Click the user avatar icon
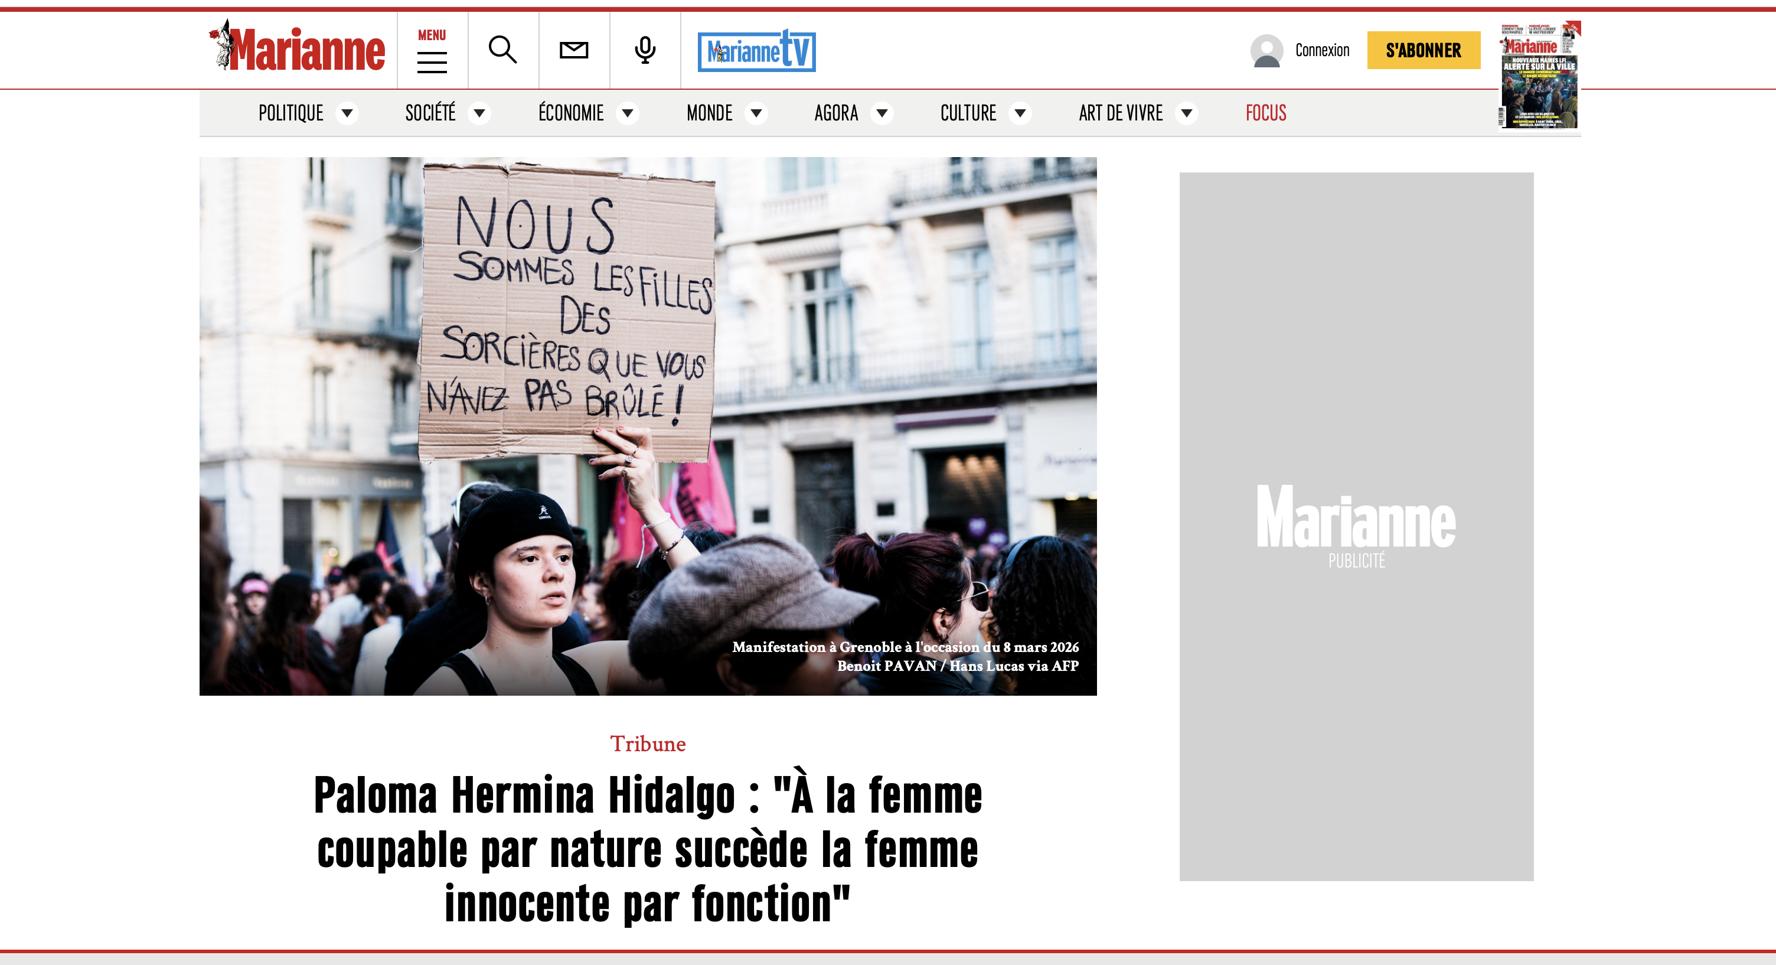Image resolution: width=1776 pixels, height=965 pixels. (1266, 51)
